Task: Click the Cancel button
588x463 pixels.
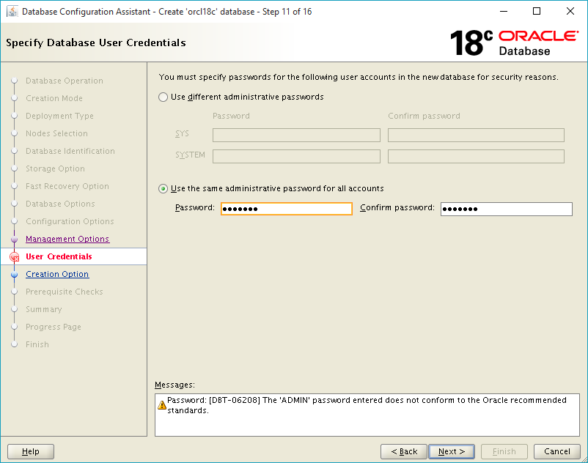Action: pos(557,451)
